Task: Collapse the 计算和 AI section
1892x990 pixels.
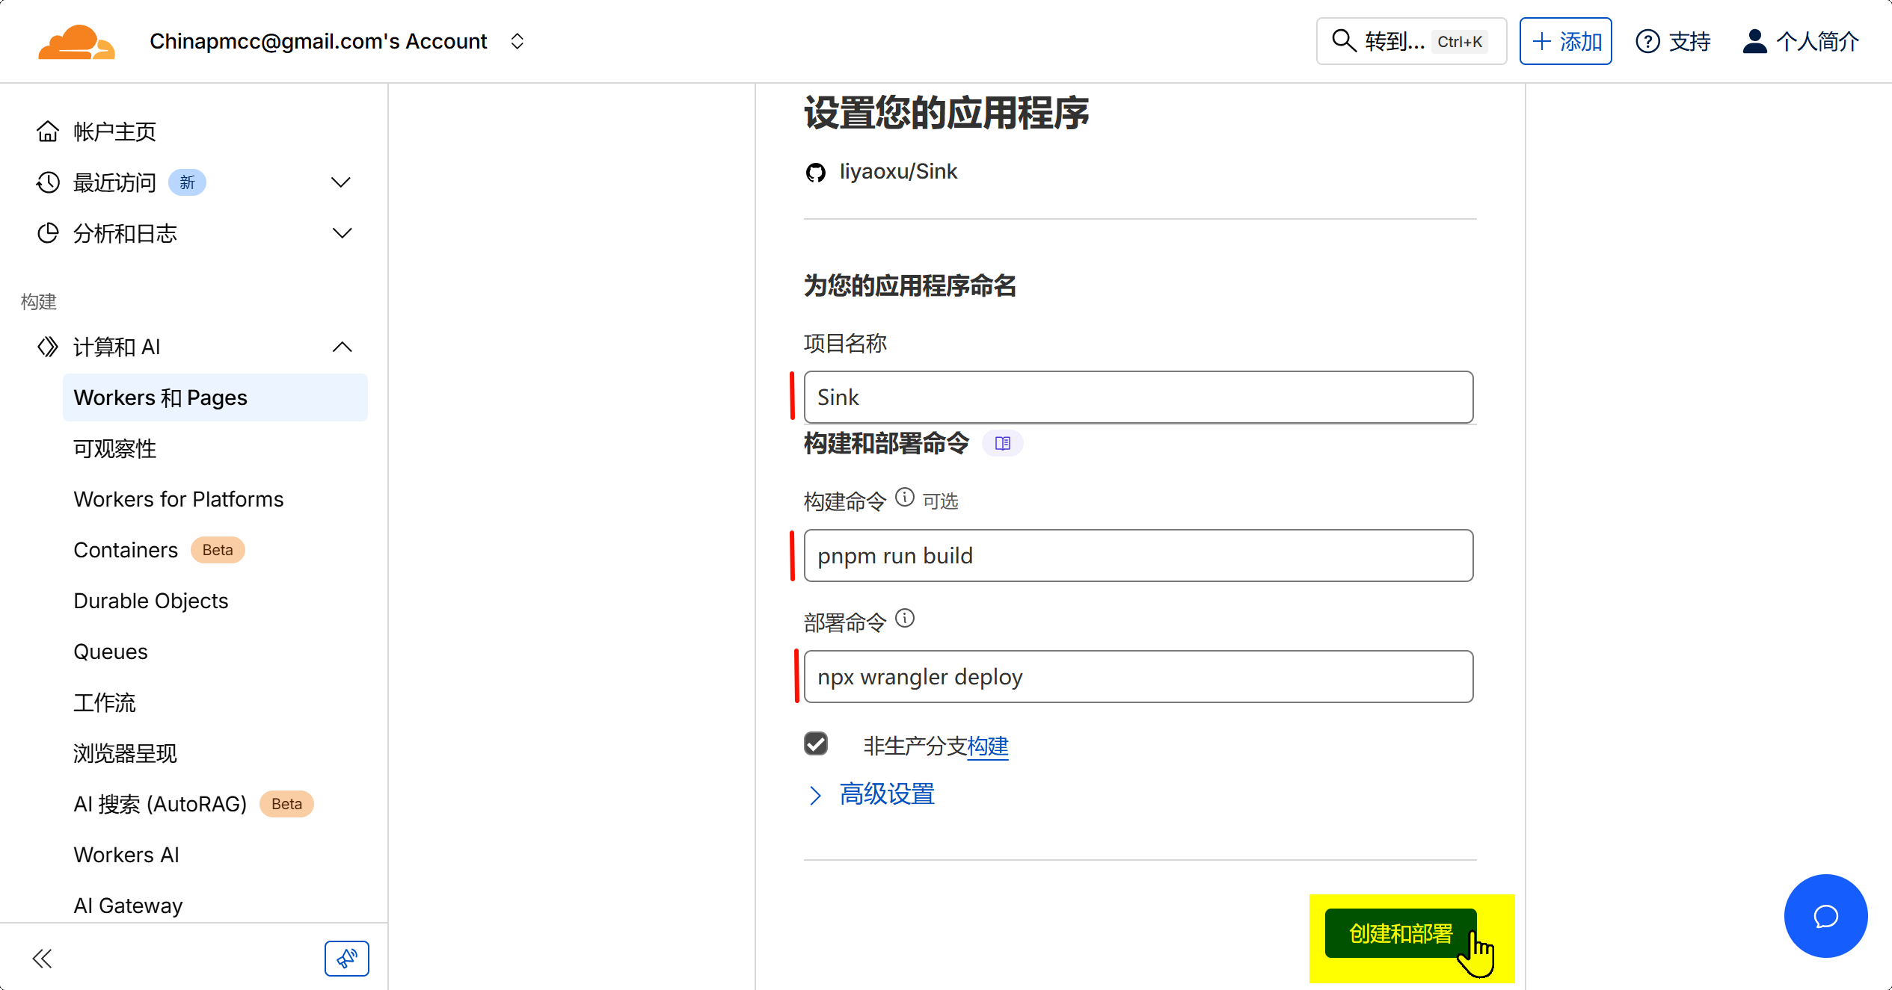Action: coord(342,347)
